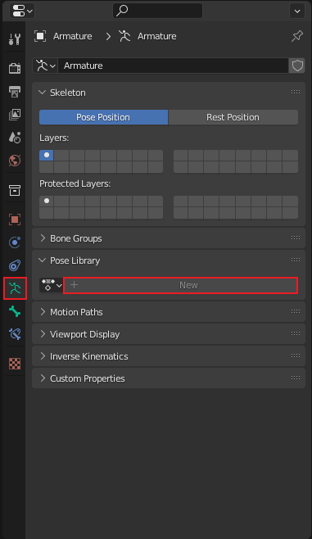The image size is (312, 539).
Task: Toggle the pin icon in the header
Action: click(297, 36)
